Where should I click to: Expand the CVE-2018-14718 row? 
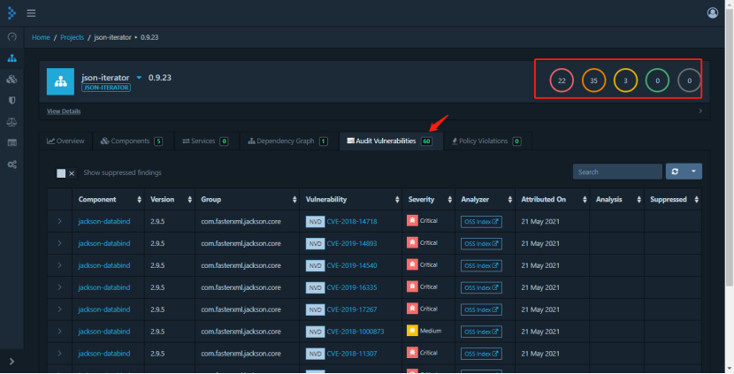(x=59, y=221)
